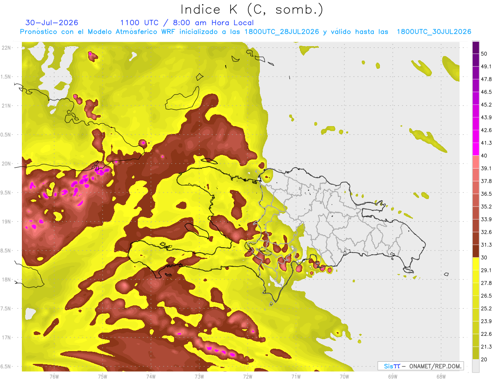Click the gray legend band below 20

(x=476, y=366)
